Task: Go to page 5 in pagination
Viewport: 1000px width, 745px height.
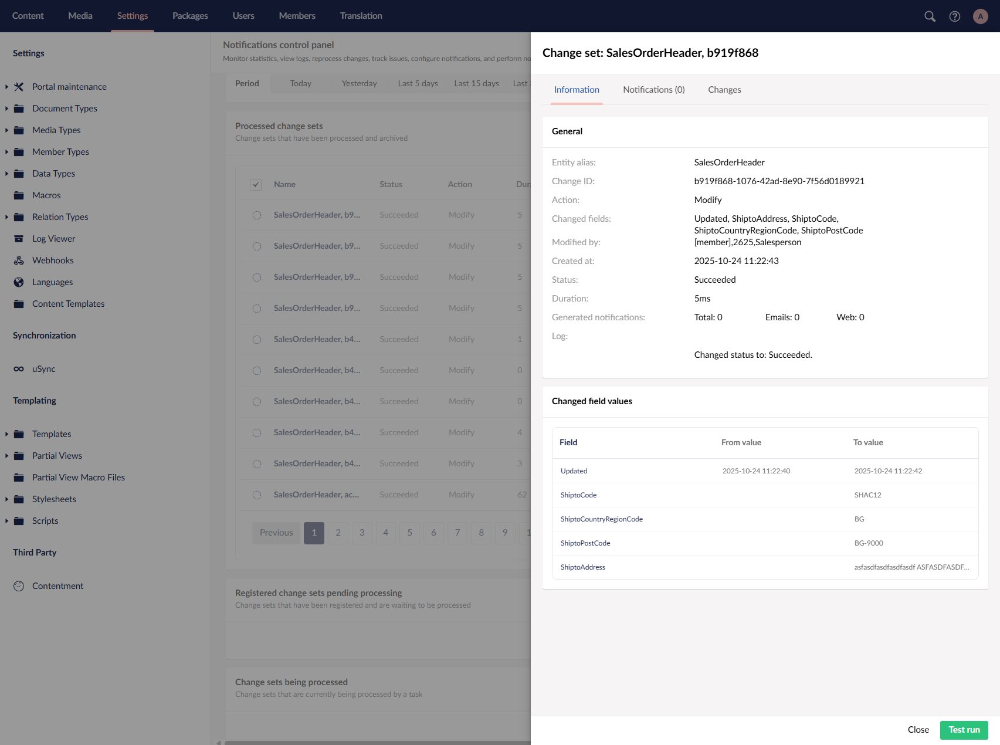Action: pyautogui.click(x=409, y=533)
